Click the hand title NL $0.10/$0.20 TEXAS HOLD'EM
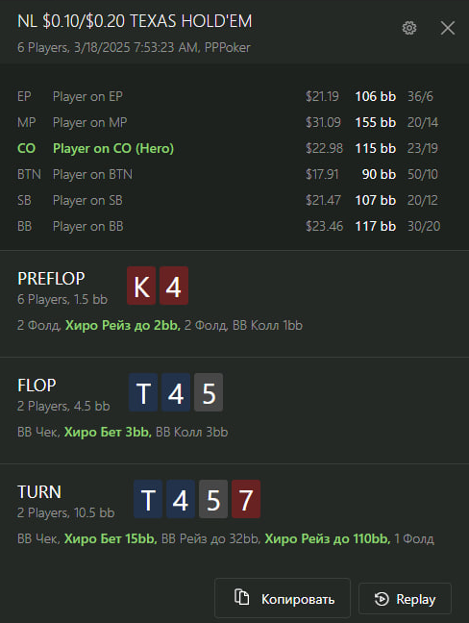The height and width of the screenshot is (623, 469). [x=135, y=21]
